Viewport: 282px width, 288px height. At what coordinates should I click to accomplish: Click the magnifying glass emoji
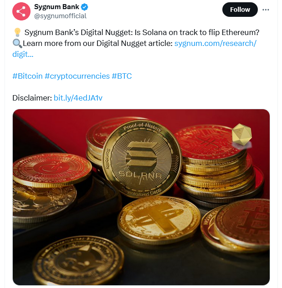[x=17, y=44]
